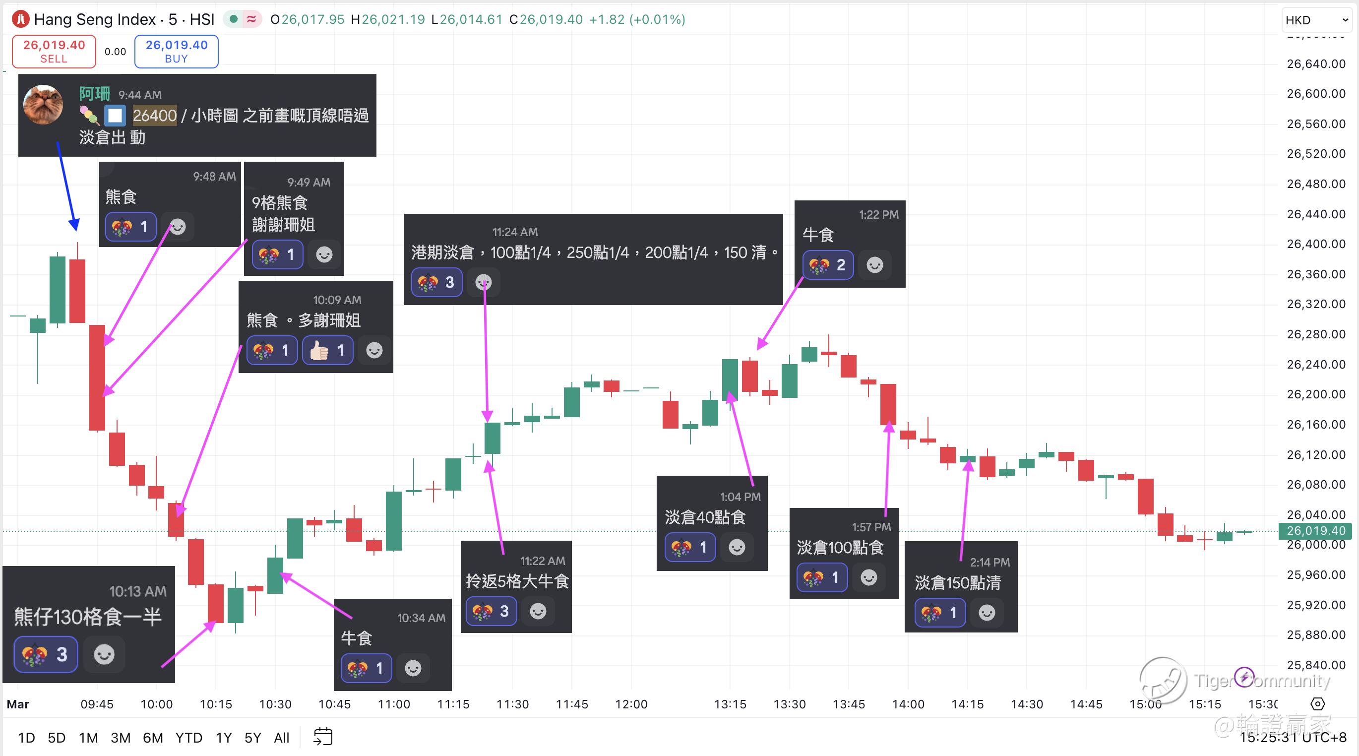Screen dimensions: 1359x756
Task: Click the Hang Seng Index red logo icon
Action: click(20, 19)
